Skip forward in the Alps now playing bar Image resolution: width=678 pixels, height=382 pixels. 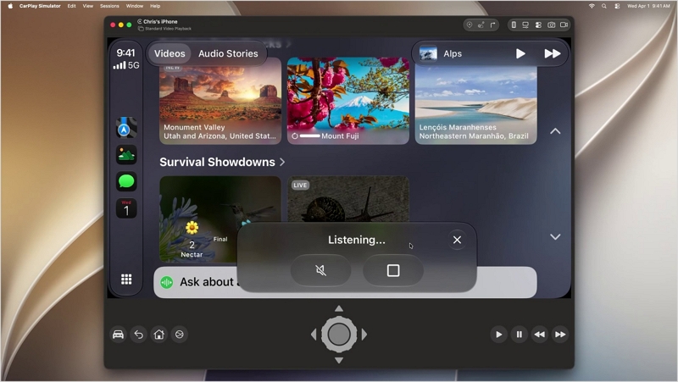[x=553, y=53]
